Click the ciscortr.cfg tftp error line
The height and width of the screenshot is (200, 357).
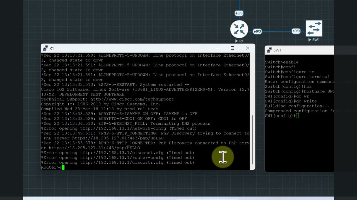[x=118, y=162]
